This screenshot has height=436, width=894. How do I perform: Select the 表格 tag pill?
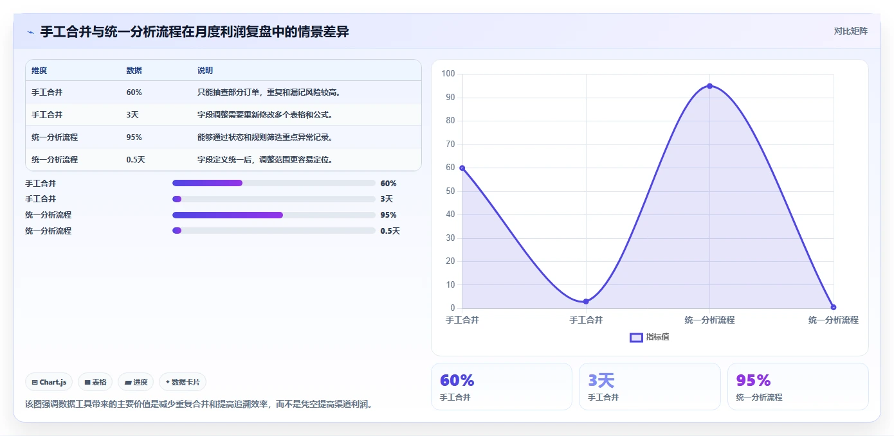pos(95,382)
